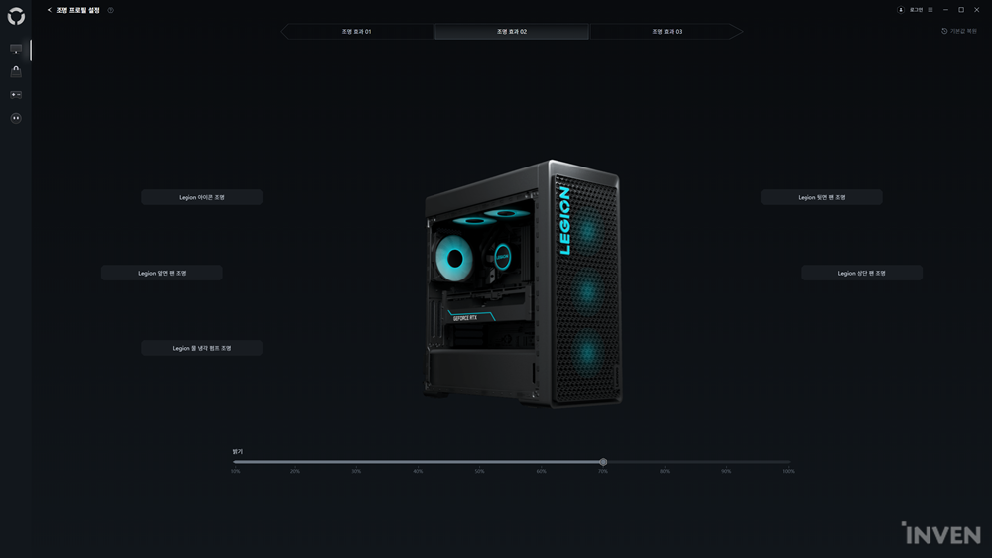Click the 로그인 login link
The image size is (992, 558).
[916, 10]
